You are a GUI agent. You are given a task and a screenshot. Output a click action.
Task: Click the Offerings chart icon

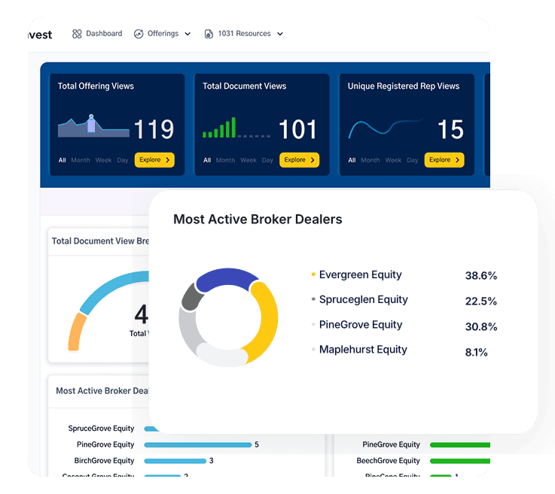point(139,34)
